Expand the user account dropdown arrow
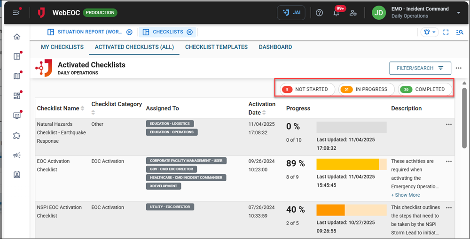470x239 pixels. point(458,13)
